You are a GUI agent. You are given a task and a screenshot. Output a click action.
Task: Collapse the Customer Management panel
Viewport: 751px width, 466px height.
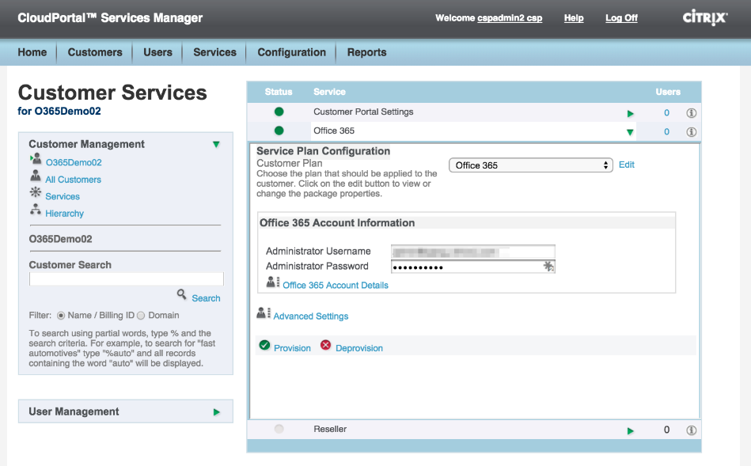pos(216,145)
